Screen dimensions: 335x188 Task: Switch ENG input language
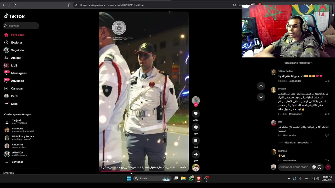[307, 179]
